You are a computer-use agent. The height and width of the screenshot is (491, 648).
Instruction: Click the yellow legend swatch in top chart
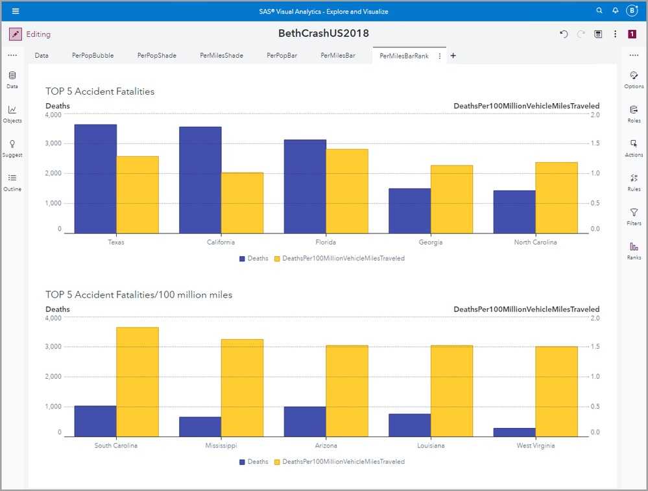(278, 259)
